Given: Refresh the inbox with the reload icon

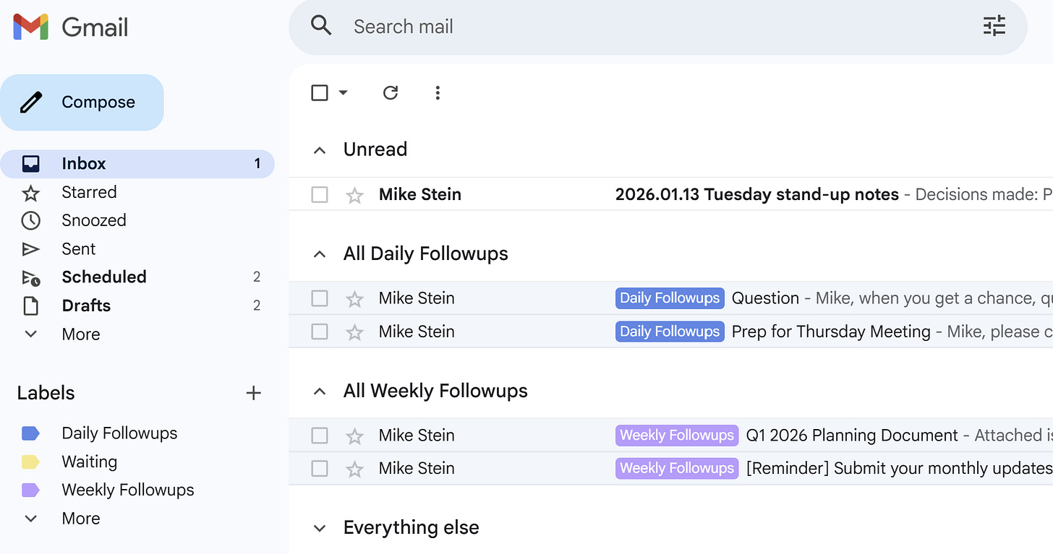Looking at the screenshot, I should pyautogui.click(x=391, y=92).
